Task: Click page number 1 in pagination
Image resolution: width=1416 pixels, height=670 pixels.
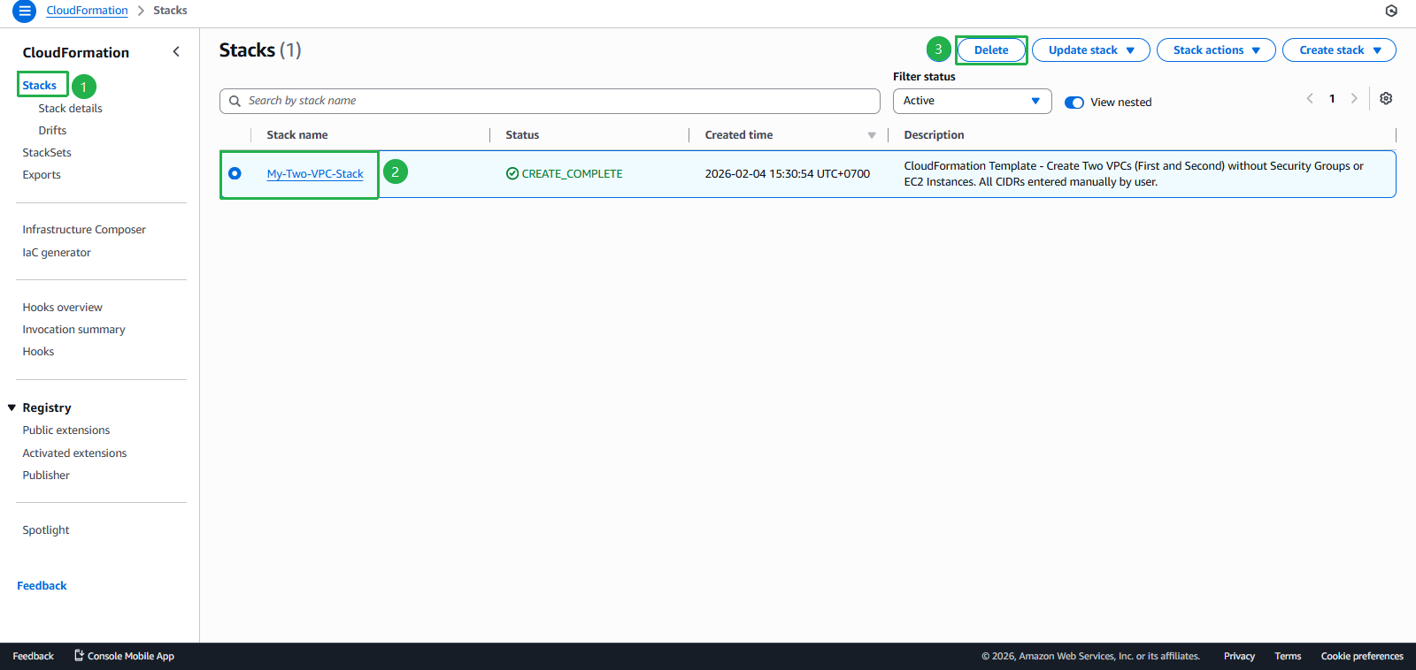Action: (x=1332, y=98)
